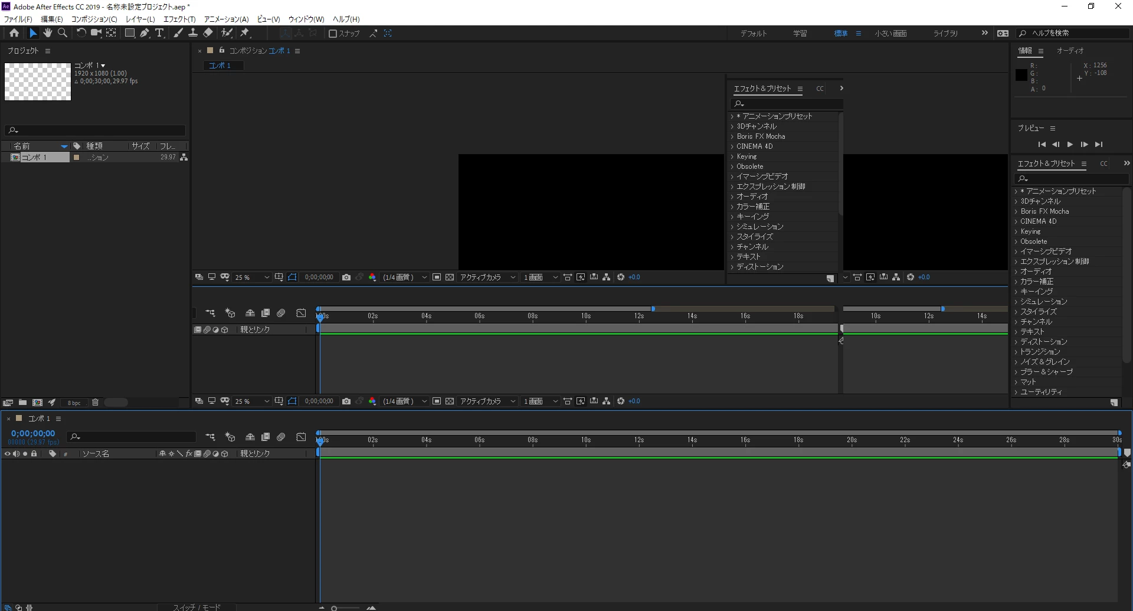1133x611 pixels.
Task: Toggle the audio speaker column switch in timeline
Action: pos(16,454)
